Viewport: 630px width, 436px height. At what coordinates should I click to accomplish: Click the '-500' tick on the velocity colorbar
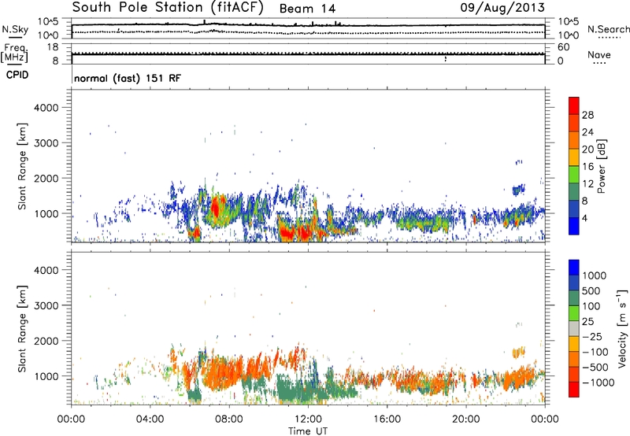(x=595, y=368)
